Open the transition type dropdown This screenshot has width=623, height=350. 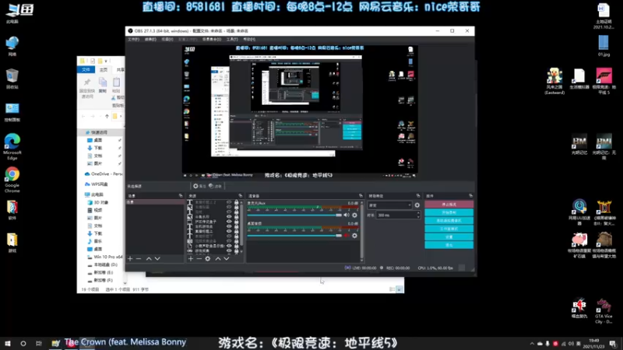pyautogui.click(x=389, y=205)
